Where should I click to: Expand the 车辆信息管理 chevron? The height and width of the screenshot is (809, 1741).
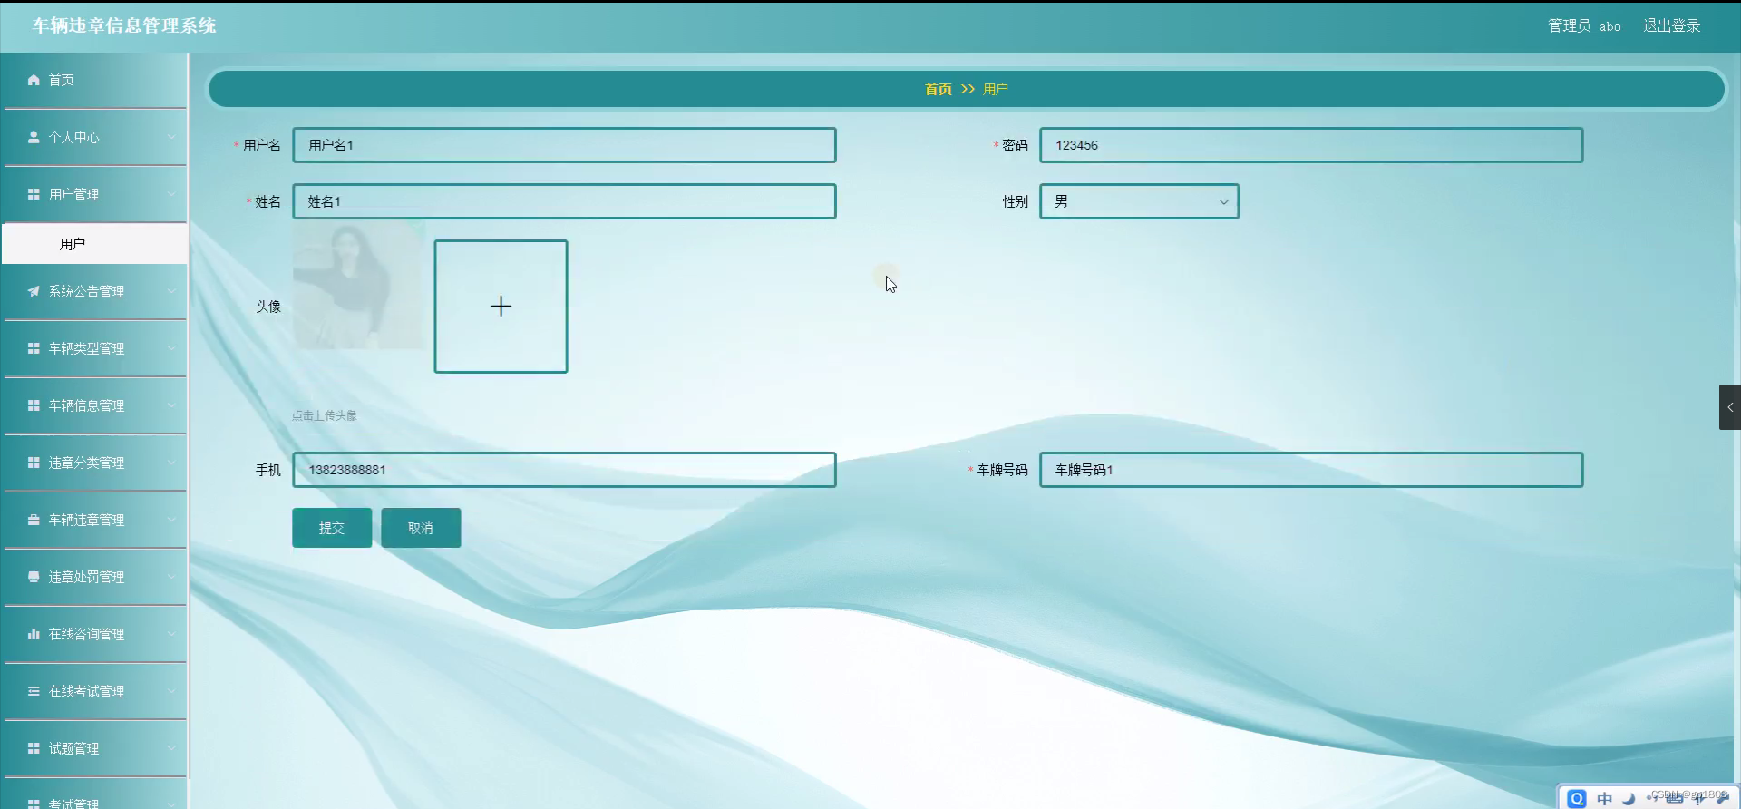(x=171, y=405)
